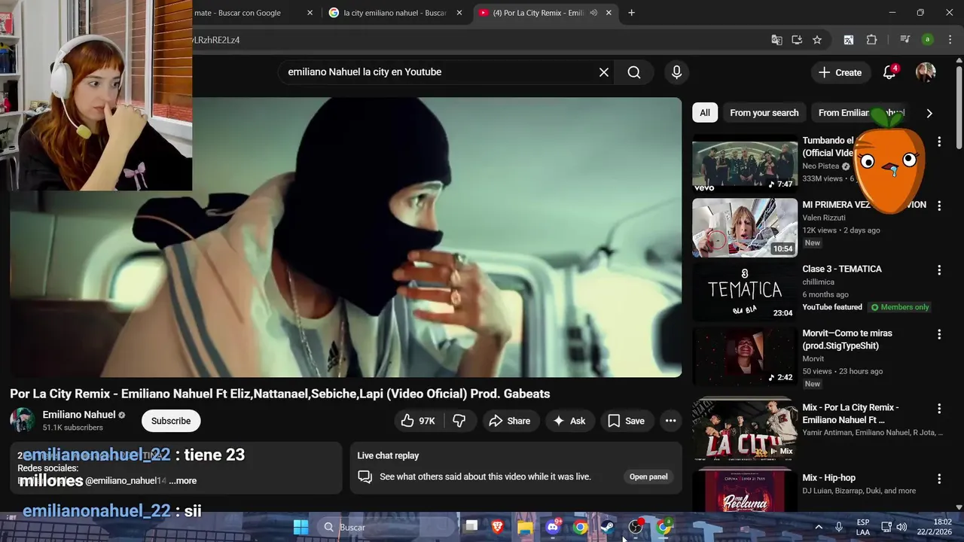The image size is (964, 542).
Task: Switch to 'la city emiliano nahuel' tab
Action: (395, 13)
